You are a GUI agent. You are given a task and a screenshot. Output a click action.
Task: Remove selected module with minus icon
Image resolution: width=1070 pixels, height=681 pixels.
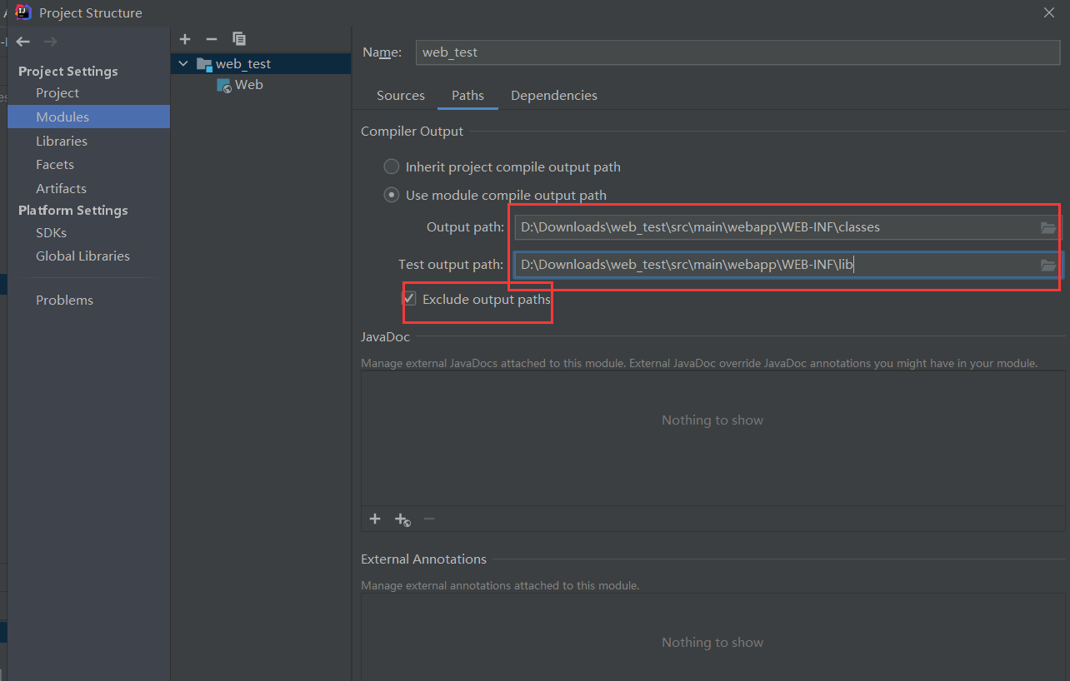(212, 39)
